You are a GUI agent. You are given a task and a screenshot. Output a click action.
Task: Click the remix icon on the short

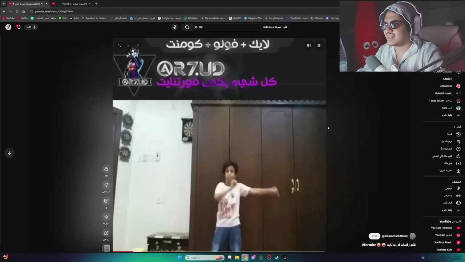click(x=106, y=233)
